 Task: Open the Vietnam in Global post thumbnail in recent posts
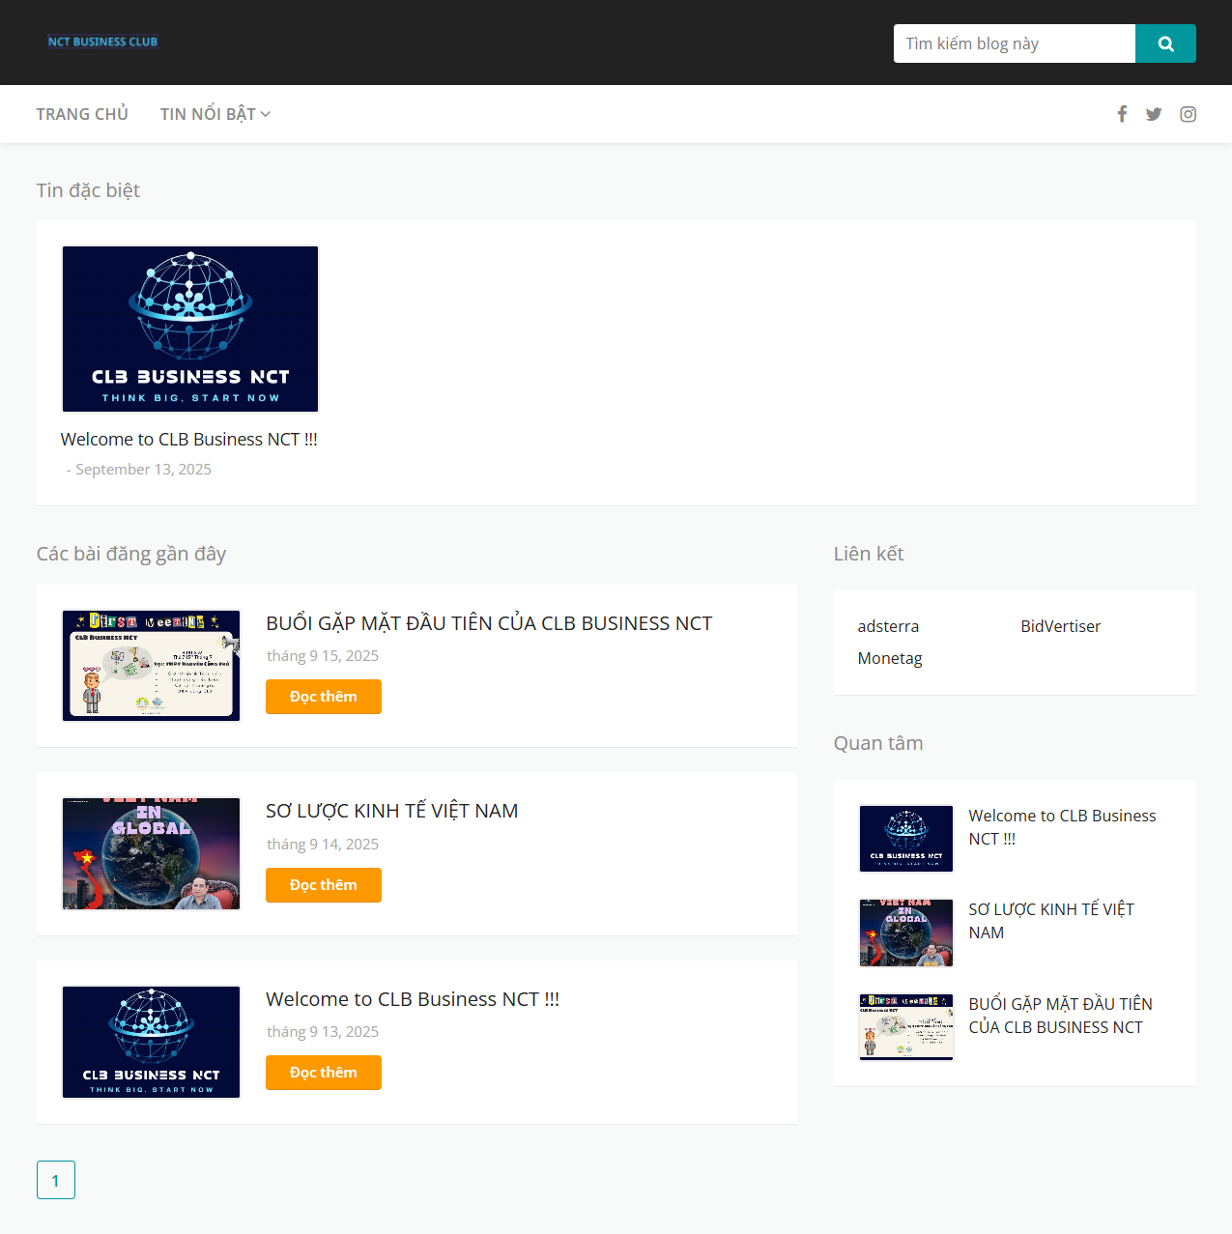click(152, 853)
